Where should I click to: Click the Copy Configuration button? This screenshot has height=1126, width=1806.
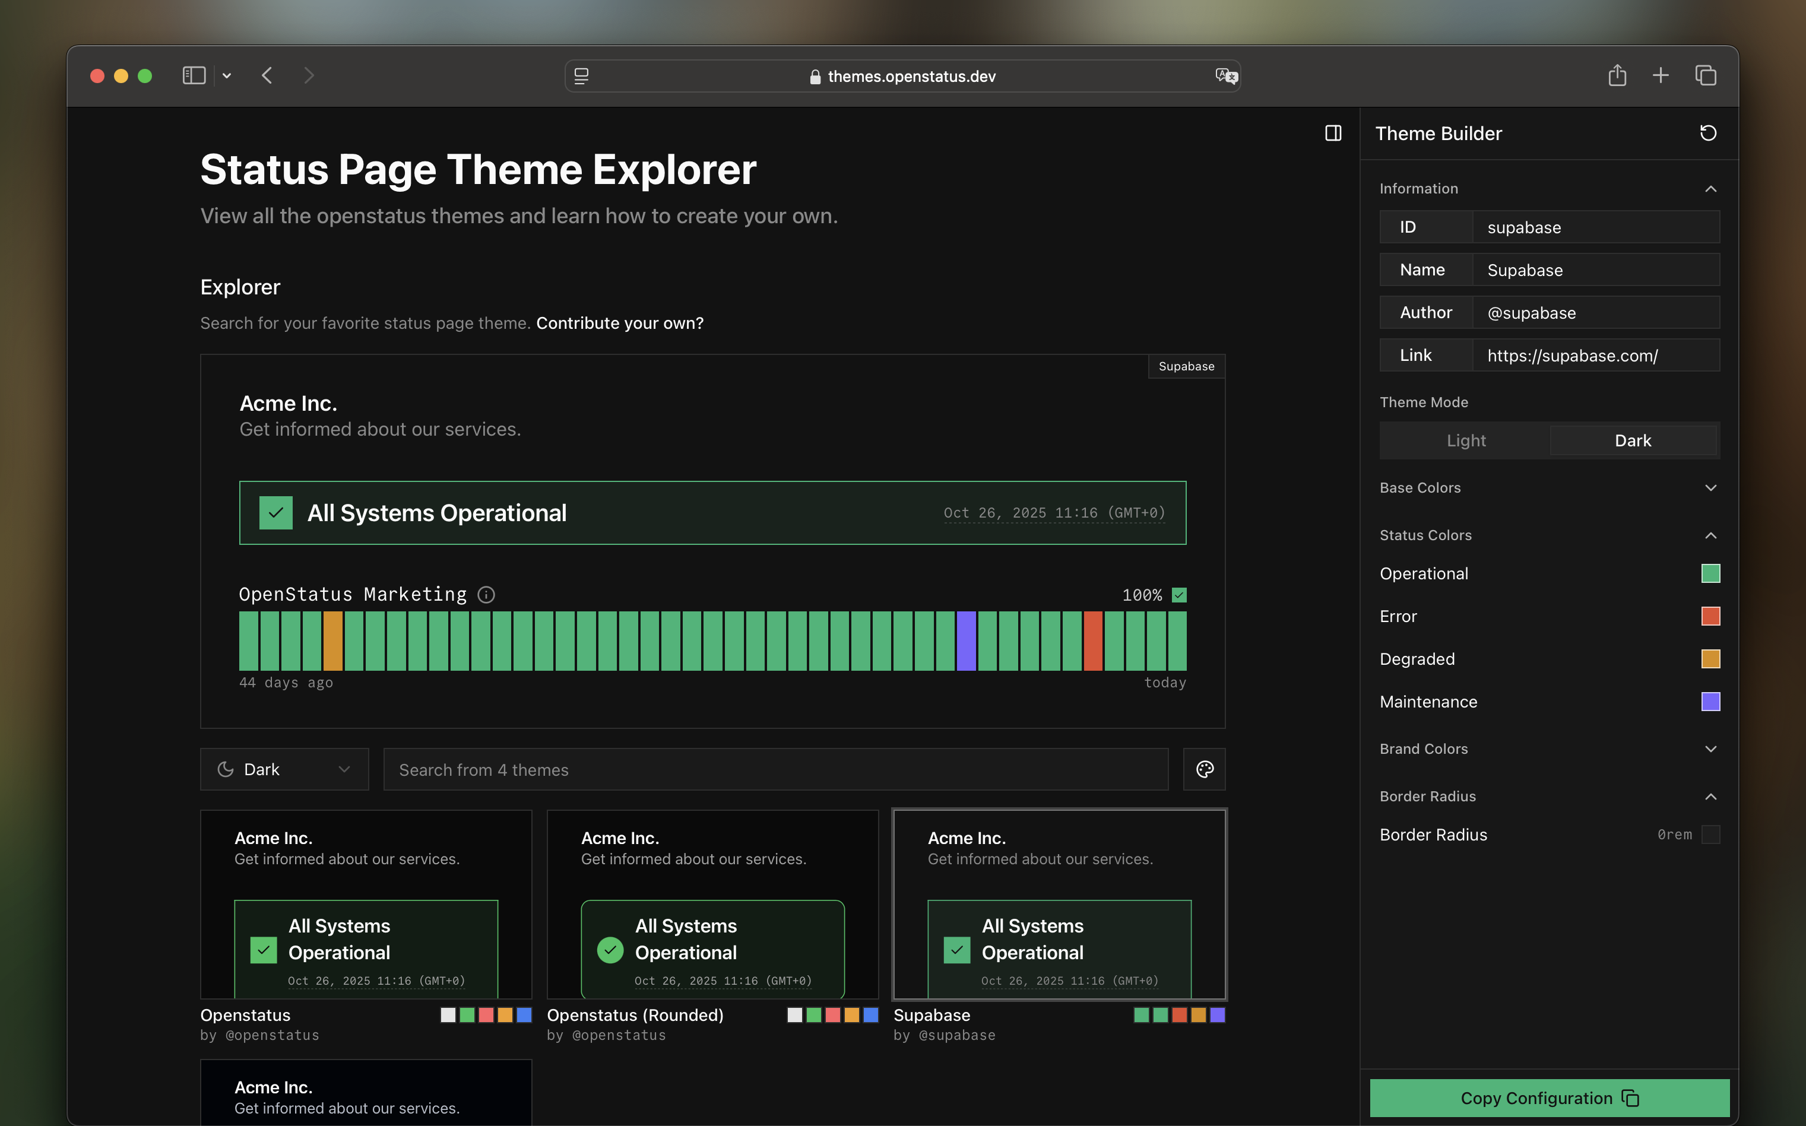point(1549,1098)
